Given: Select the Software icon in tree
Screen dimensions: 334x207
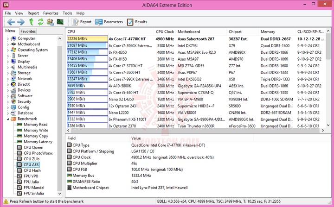Looking at the screenshot, I should [13, 96].
